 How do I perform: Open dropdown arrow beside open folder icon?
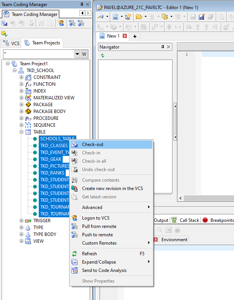(x=145, y=17)
